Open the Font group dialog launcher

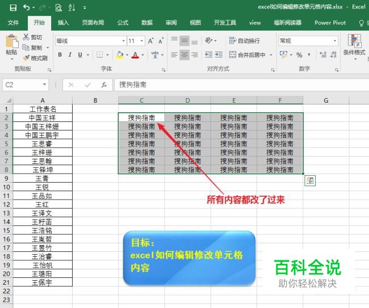(x=163, y=70)
